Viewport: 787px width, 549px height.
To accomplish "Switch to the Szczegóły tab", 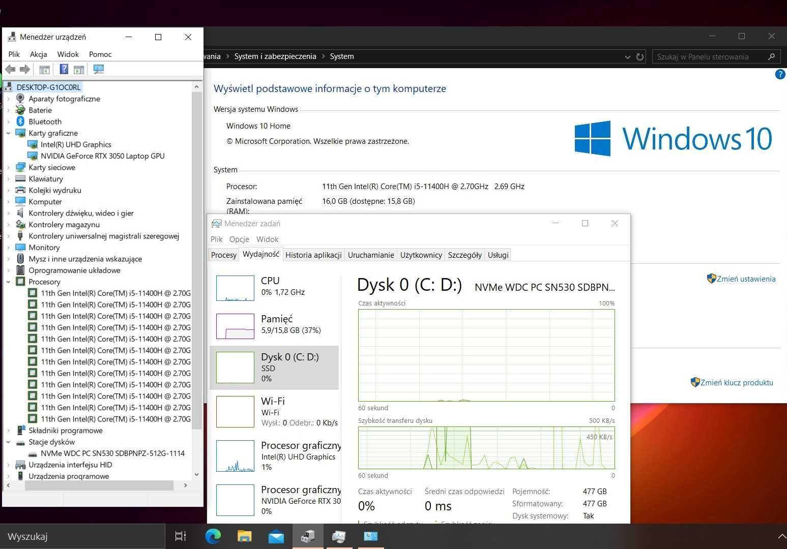I will pyautogui.click(x=465, y=255).
